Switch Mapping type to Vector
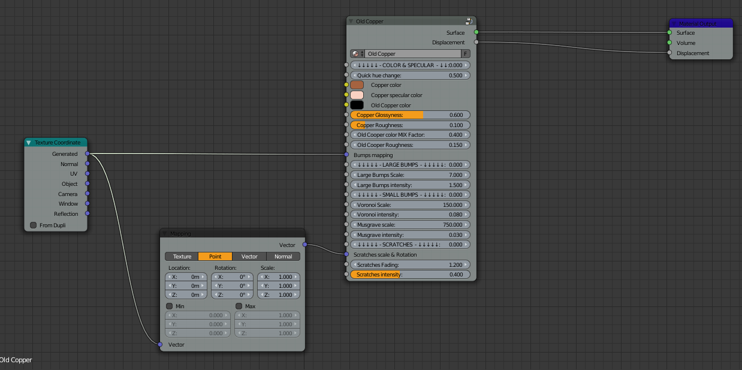Viewport: 742px width, 370px height. [x=249, y=257]
